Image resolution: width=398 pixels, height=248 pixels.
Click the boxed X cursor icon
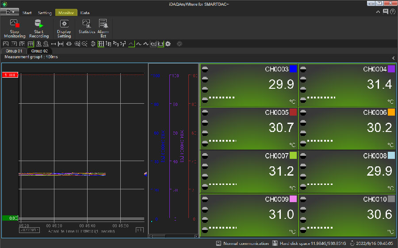(x=153, y=44)
